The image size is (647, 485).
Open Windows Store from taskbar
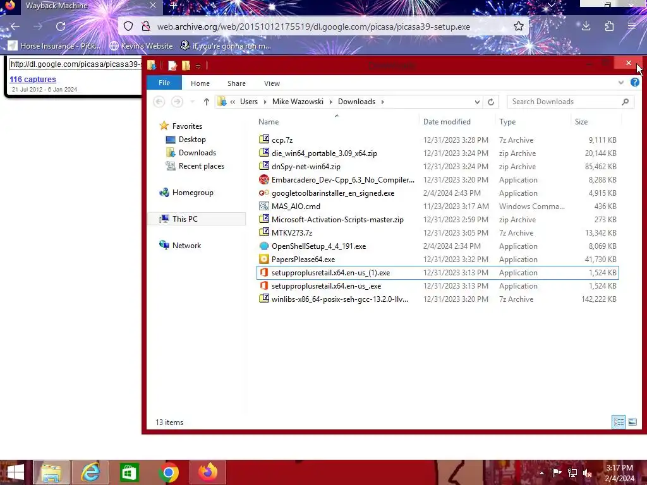pos(129,472)
